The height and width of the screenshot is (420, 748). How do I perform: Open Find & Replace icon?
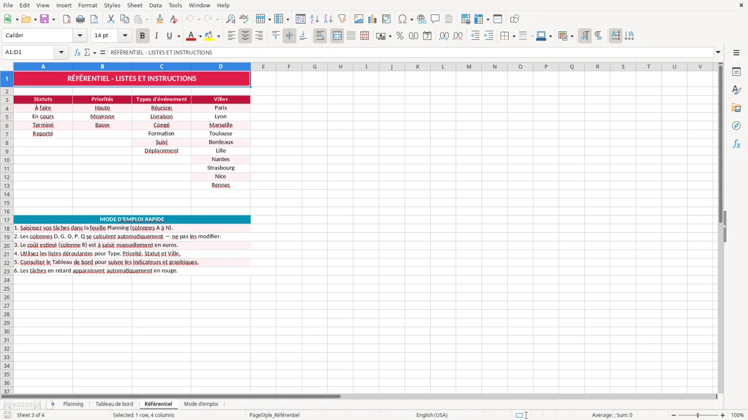(x=231, y=19)
